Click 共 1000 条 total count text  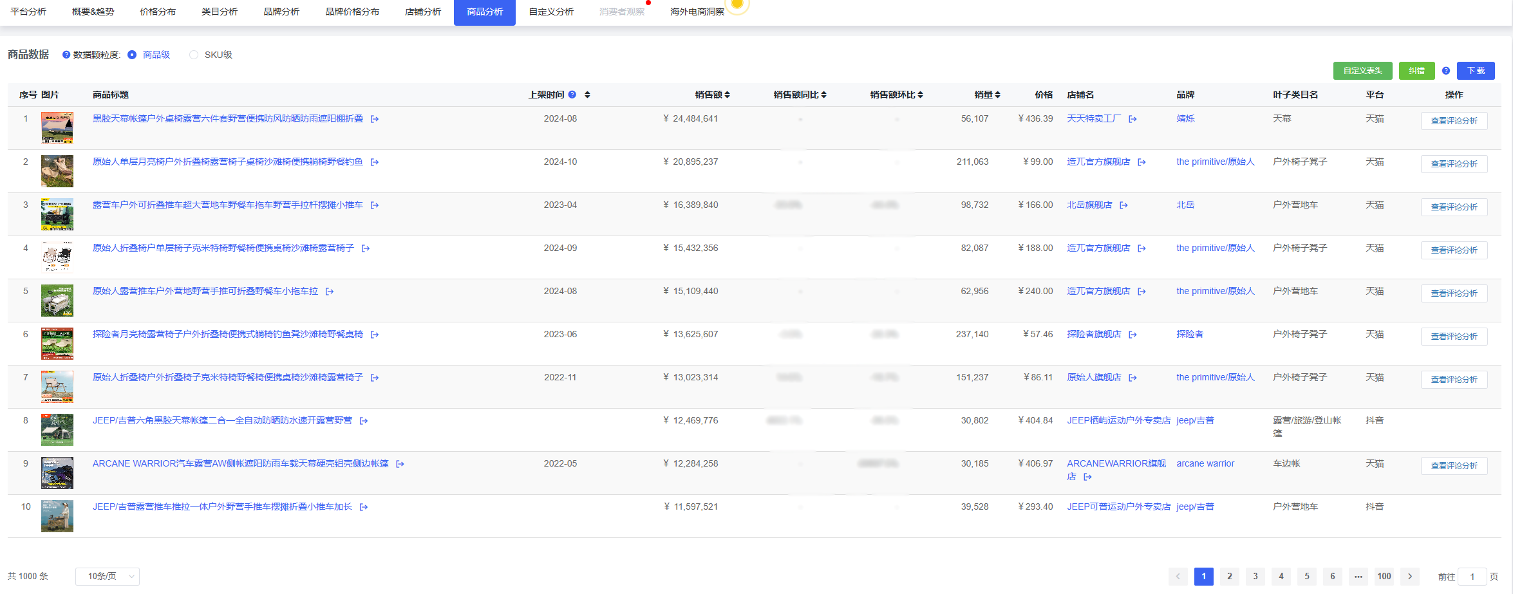tap(28, 577)
